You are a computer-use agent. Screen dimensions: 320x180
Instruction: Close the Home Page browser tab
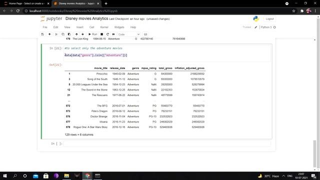pos(48,3)
